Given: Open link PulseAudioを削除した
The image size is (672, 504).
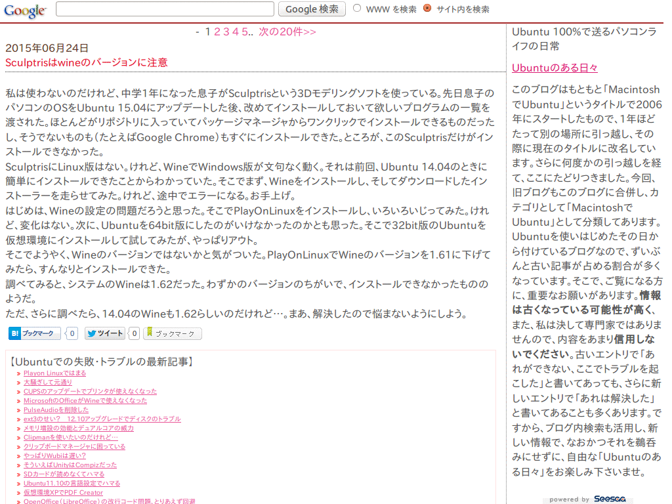Looking at the screenshot, I should (x=56, y=409).
